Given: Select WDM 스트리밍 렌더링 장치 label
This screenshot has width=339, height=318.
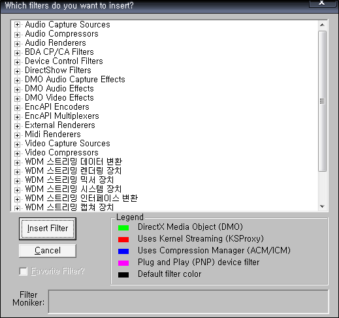Looking at the screenshot, I should 73,170.
